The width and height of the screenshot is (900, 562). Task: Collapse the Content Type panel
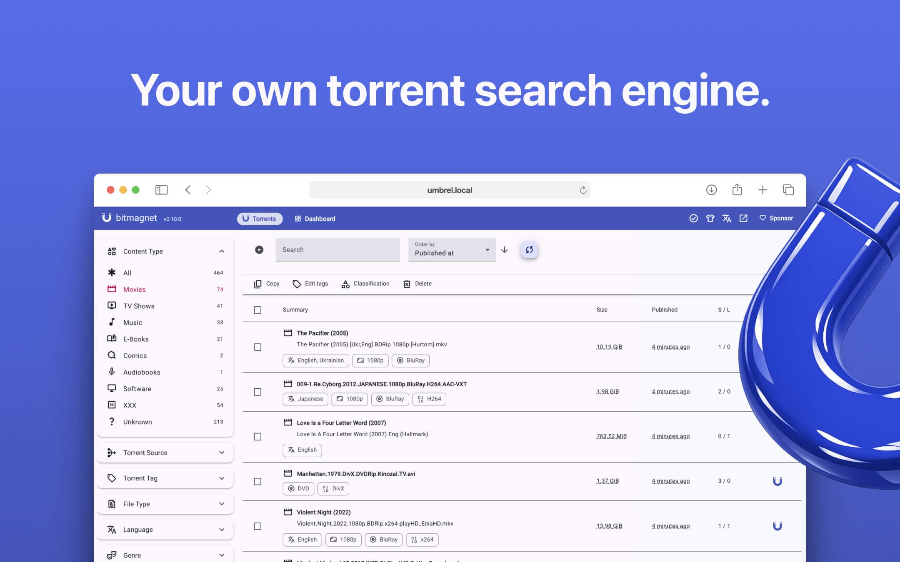pos(222,251)
